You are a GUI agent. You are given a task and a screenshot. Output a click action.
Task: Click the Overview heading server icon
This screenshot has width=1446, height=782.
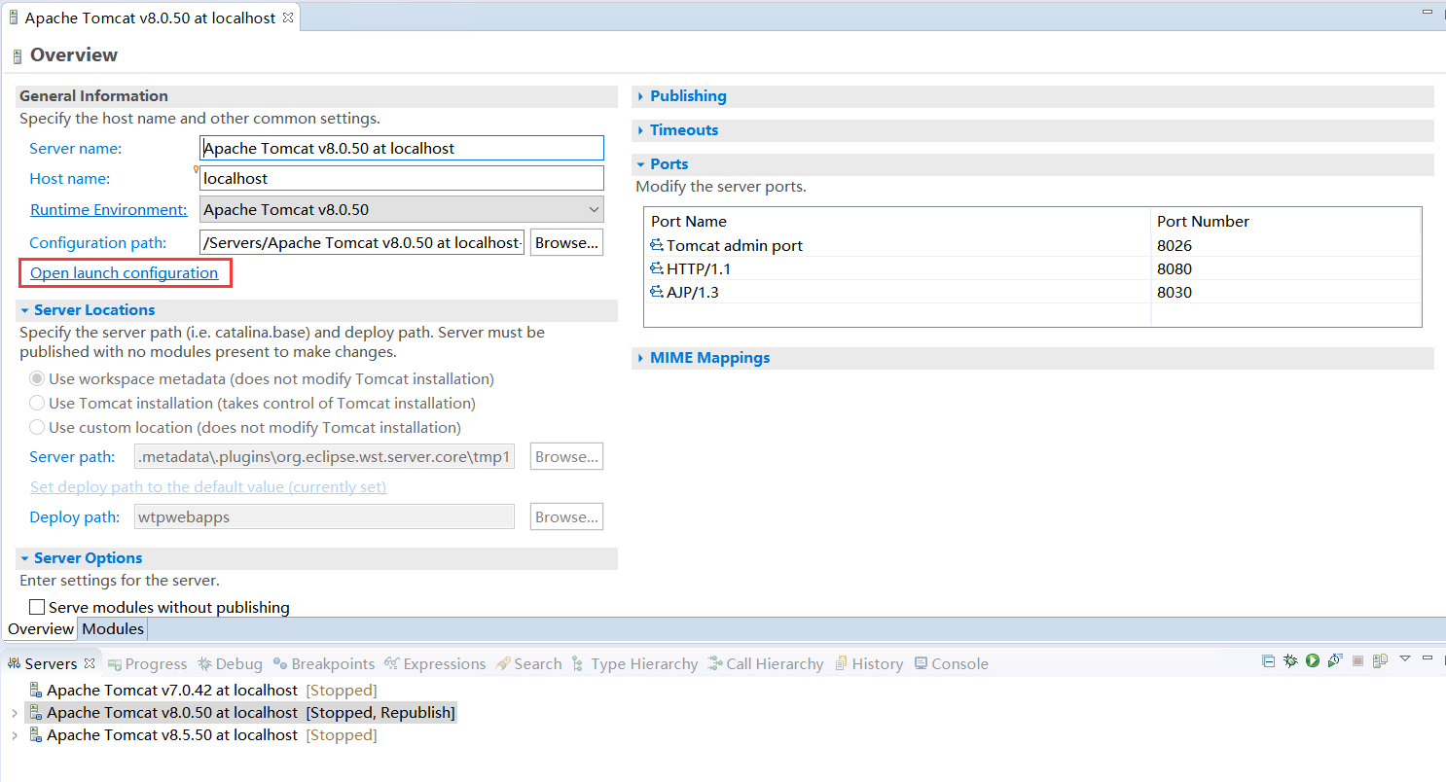(17, 56)
